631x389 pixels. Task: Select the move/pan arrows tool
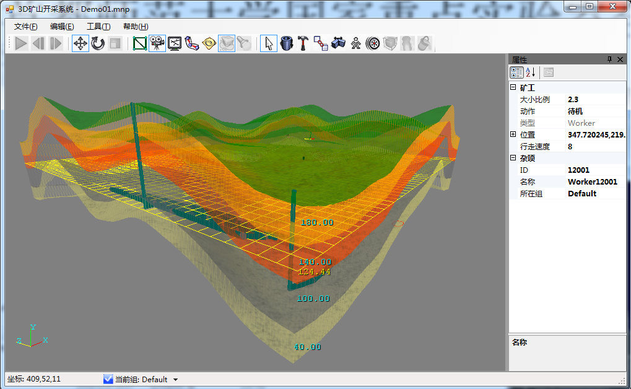pos(81,43)
